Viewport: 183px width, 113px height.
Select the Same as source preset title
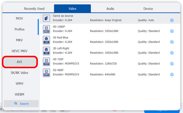pyautogui.click(x=63, y=16)
